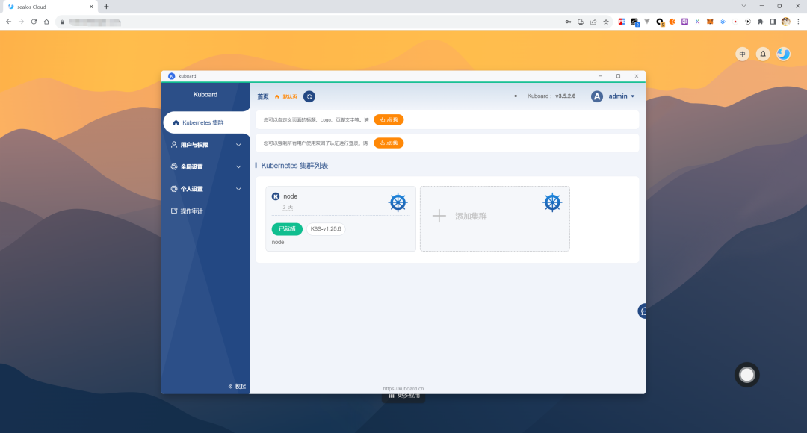Viewport: 807px width, 433px height.
Task: Click the plus icon to add cluster
Action: point(439,216)
